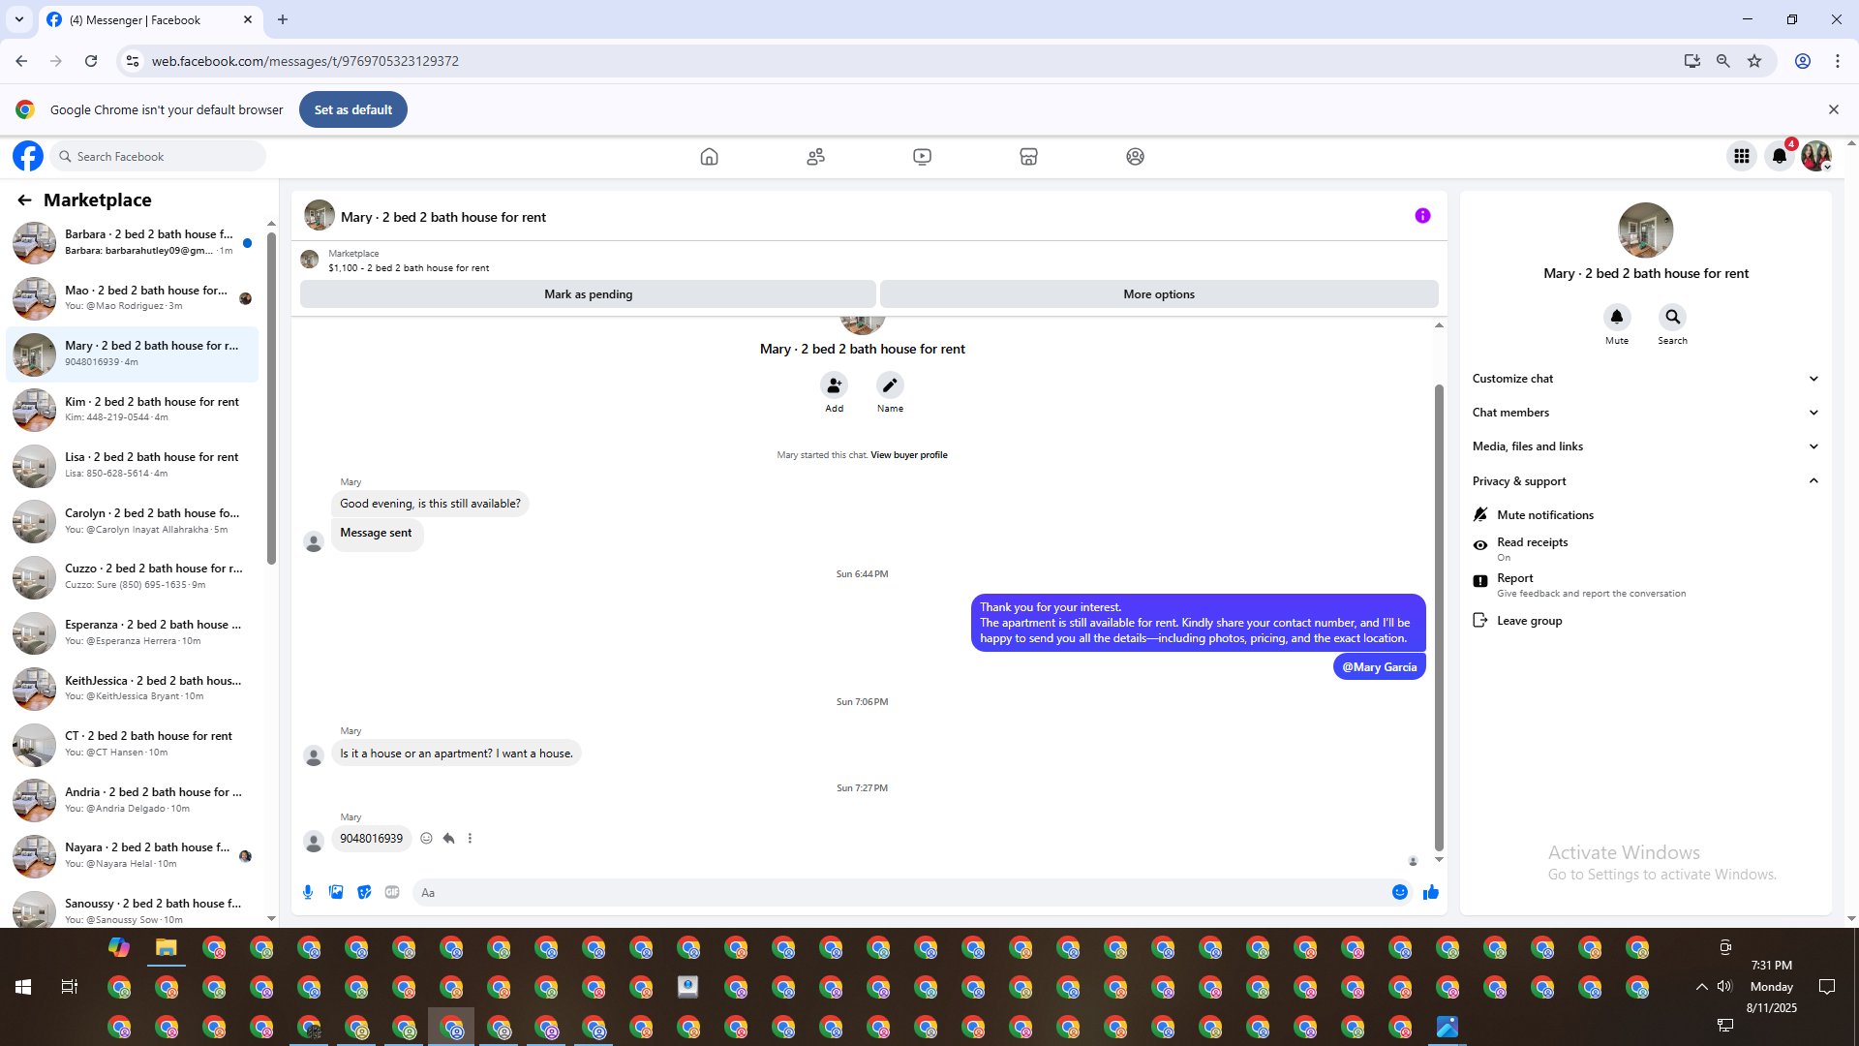Click the Mark as pending button
Image resolution: width=1859 pixels, height=1046 pixels.
(x=588, y=294)
